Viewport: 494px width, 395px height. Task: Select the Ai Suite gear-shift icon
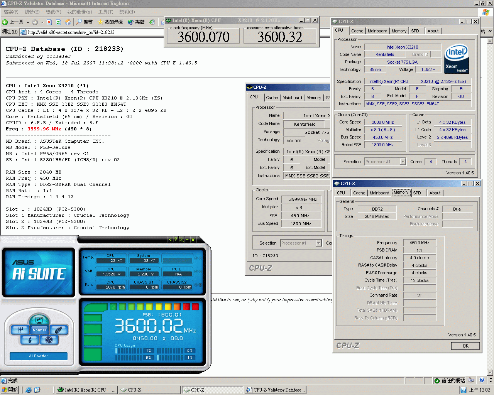20,330
